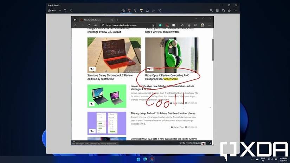
Task: Redo the annotation
Action: (x=71, y=11)
